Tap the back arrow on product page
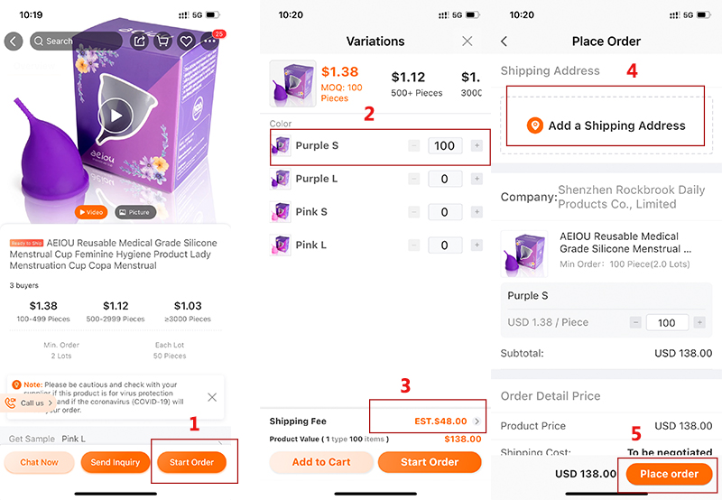Screen dimensions: 722x500 14,42
